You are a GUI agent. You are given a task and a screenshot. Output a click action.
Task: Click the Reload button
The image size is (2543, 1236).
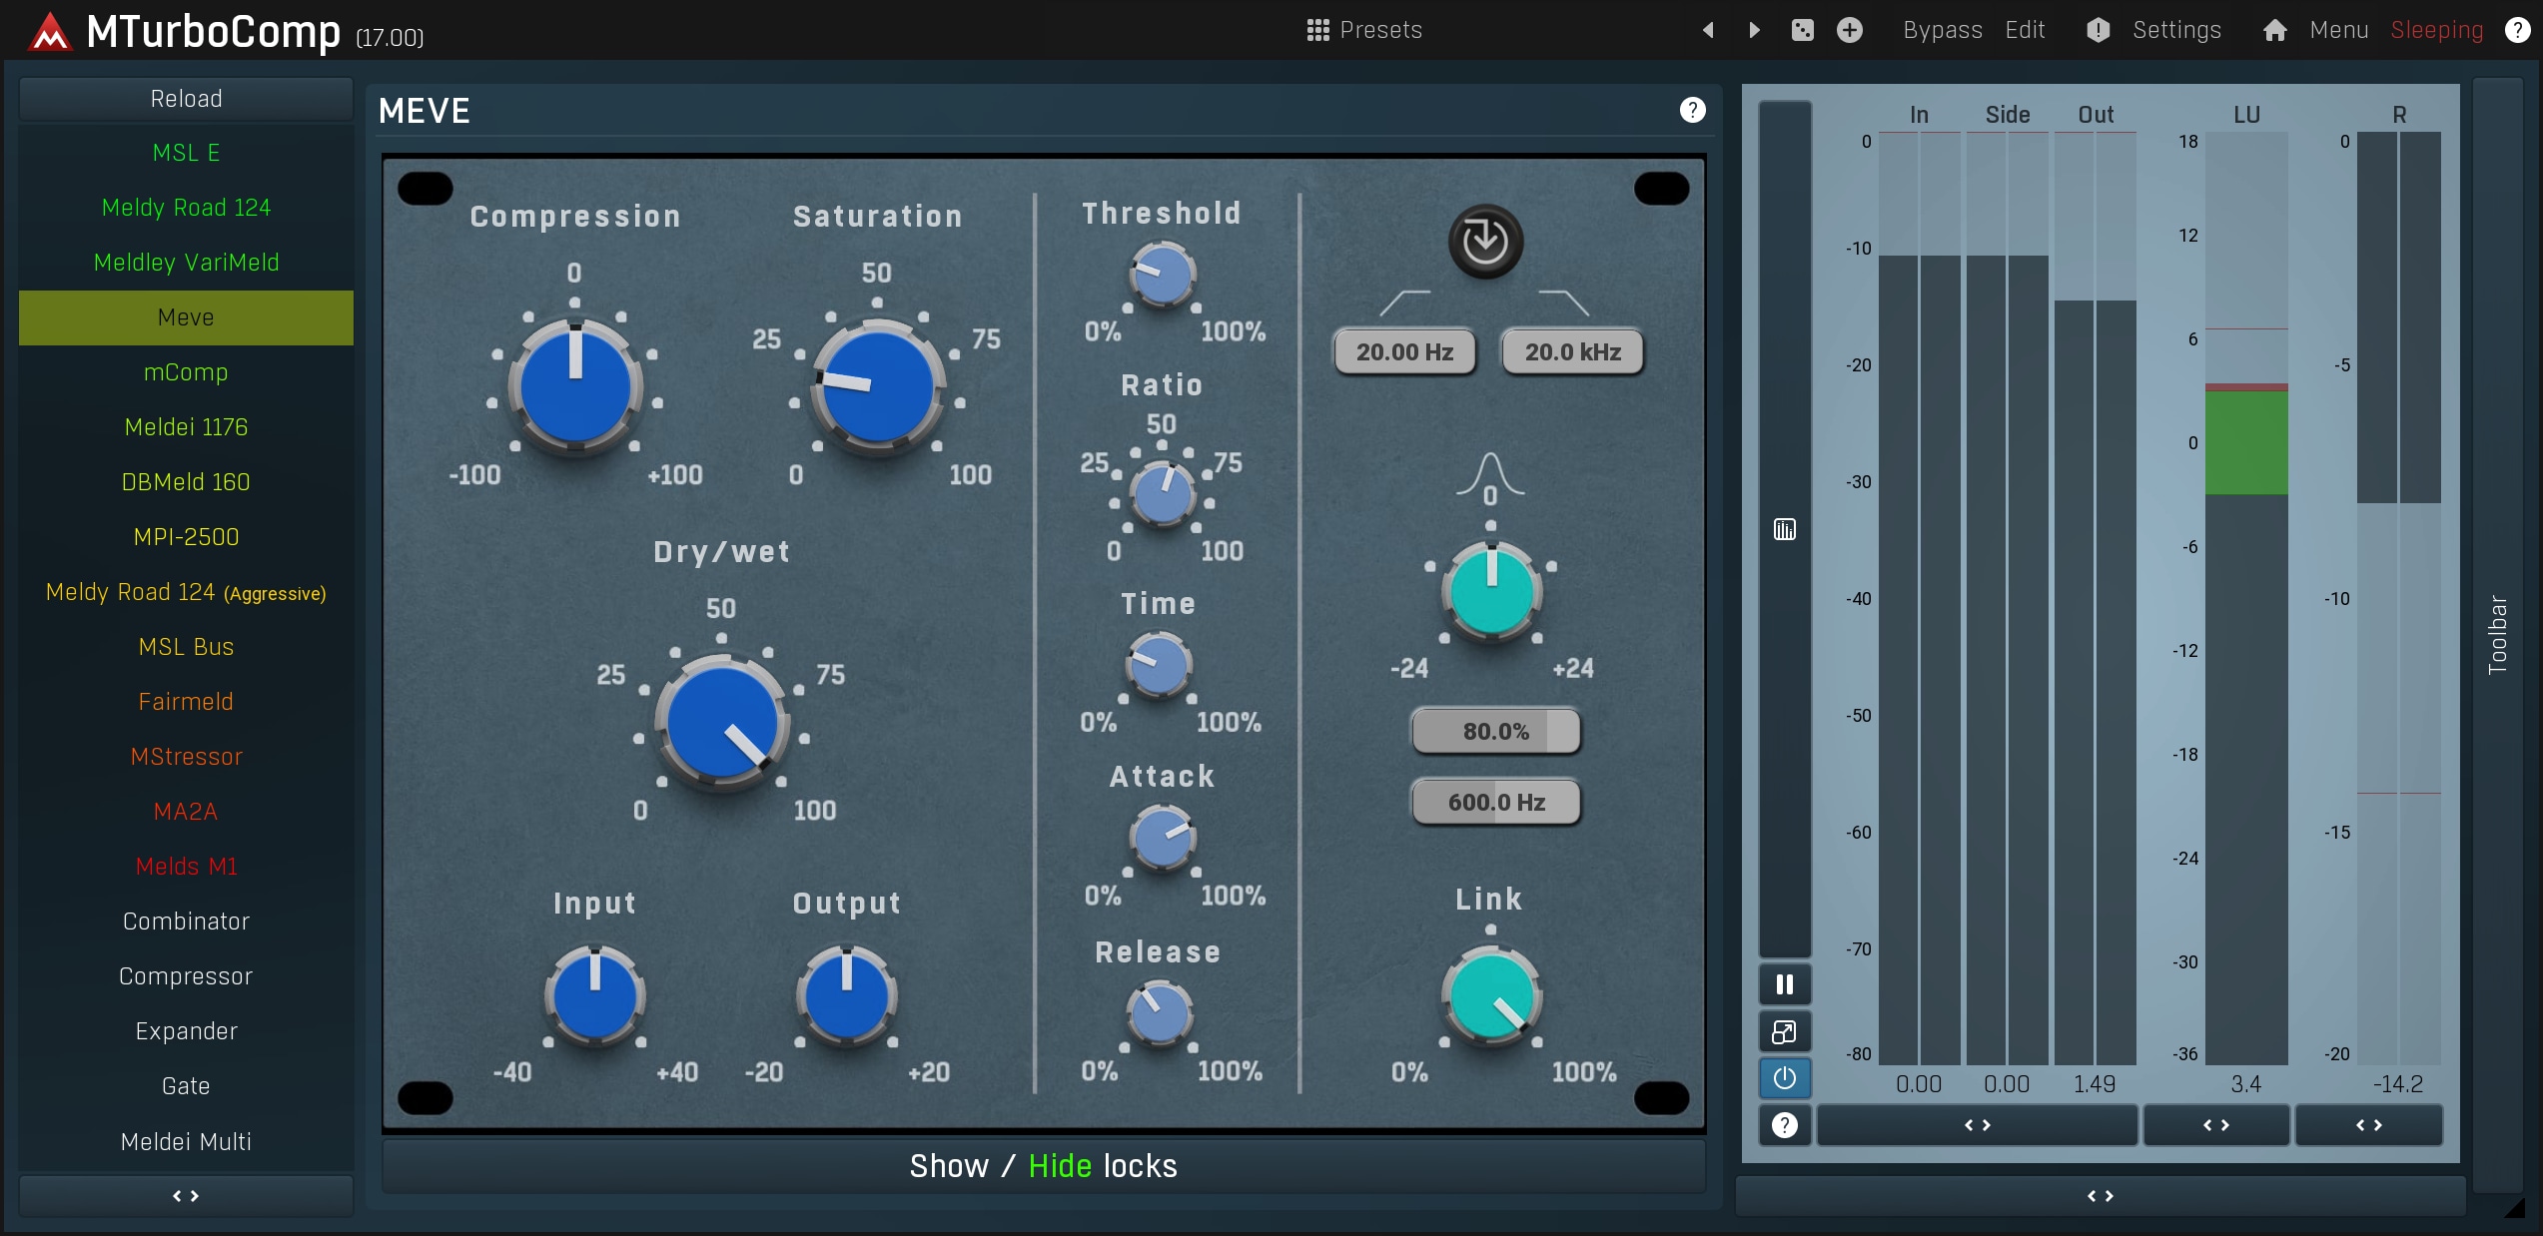(186, 99)
